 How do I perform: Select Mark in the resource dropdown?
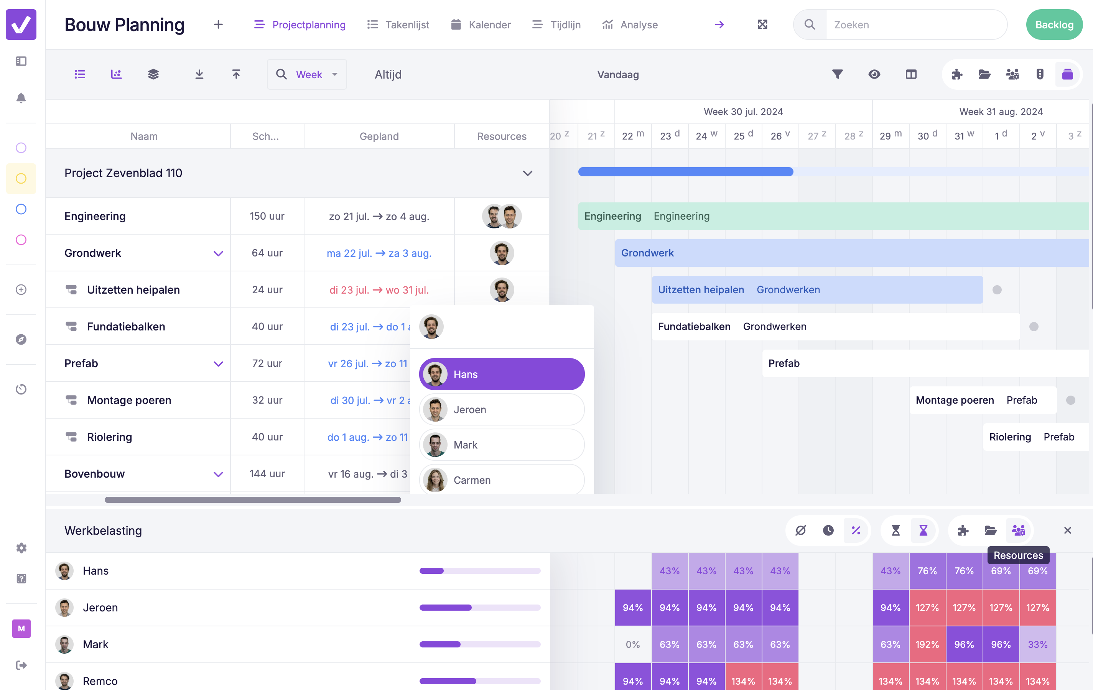point(502,445)
